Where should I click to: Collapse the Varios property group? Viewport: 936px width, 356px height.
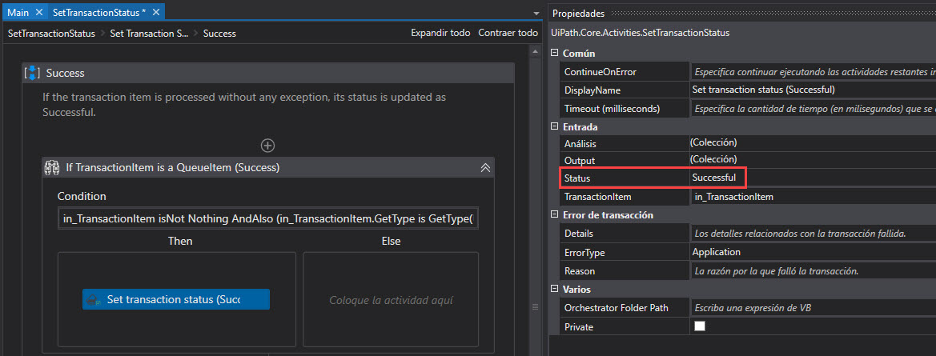(x=555, y=290)
